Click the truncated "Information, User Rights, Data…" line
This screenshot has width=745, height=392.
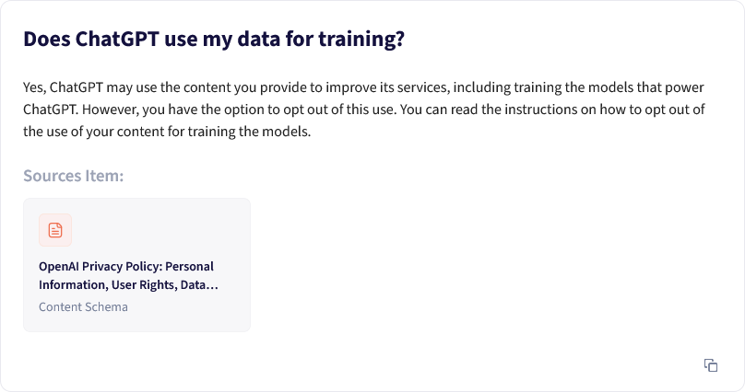pos(128,285)
